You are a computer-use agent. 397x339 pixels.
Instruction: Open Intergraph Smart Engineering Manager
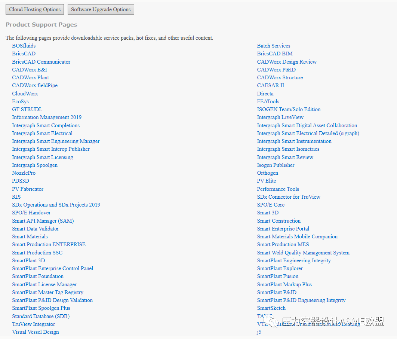coord(56,141)
